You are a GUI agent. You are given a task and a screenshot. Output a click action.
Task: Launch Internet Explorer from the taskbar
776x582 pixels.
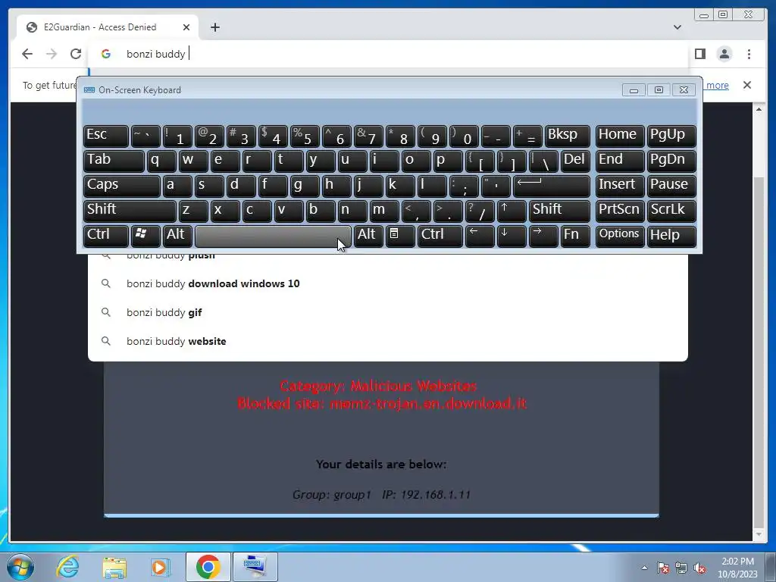pos(67,567)
